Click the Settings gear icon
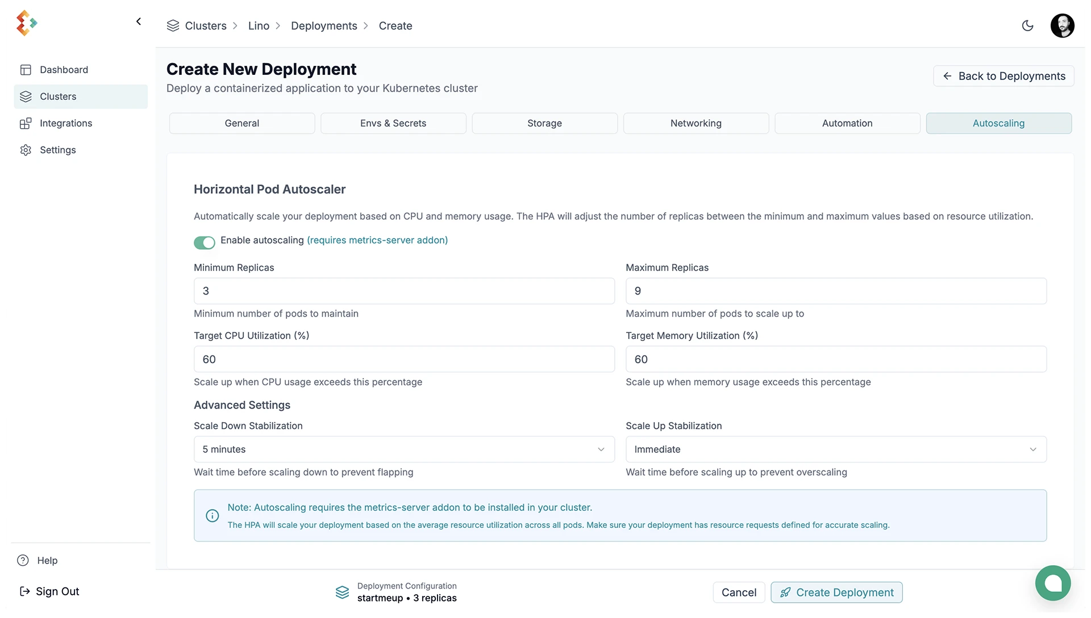 [26, 150]
